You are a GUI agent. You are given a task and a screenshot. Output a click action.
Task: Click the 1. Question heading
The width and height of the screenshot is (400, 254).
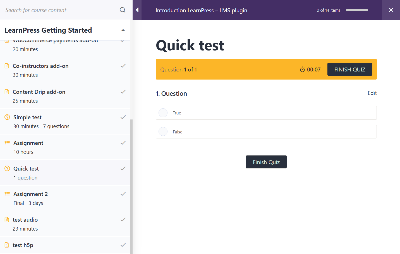171,94
